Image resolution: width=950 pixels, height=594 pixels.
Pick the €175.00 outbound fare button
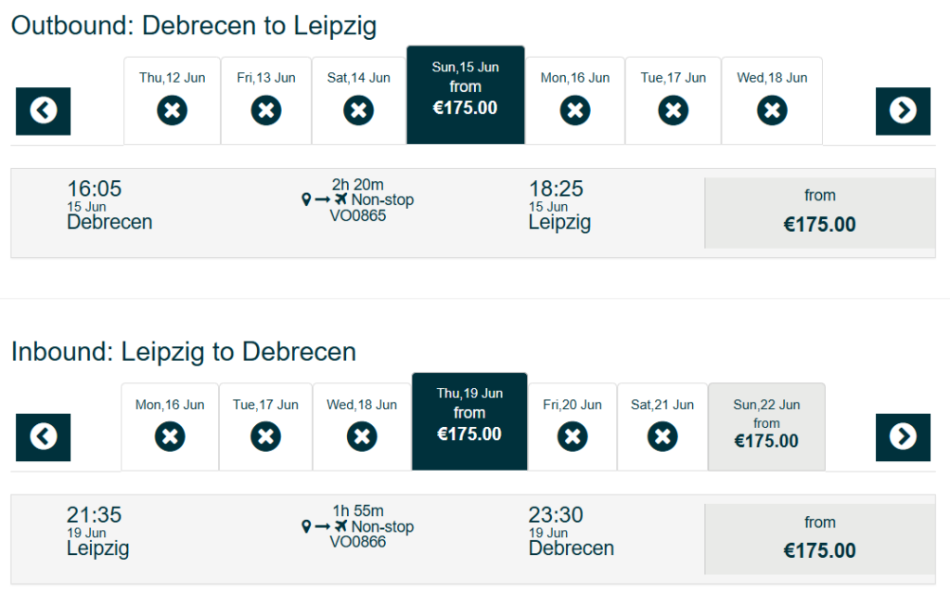point(819,213)
